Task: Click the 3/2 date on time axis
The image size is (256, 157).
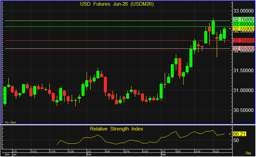Action: click(x=164, y=151)
